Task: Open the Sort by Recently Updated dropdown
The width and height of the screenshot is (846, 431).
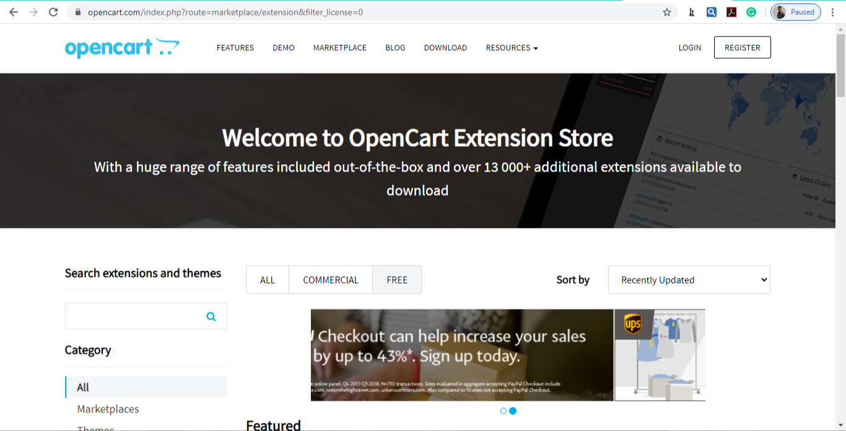Action: [x=689, y=280]
